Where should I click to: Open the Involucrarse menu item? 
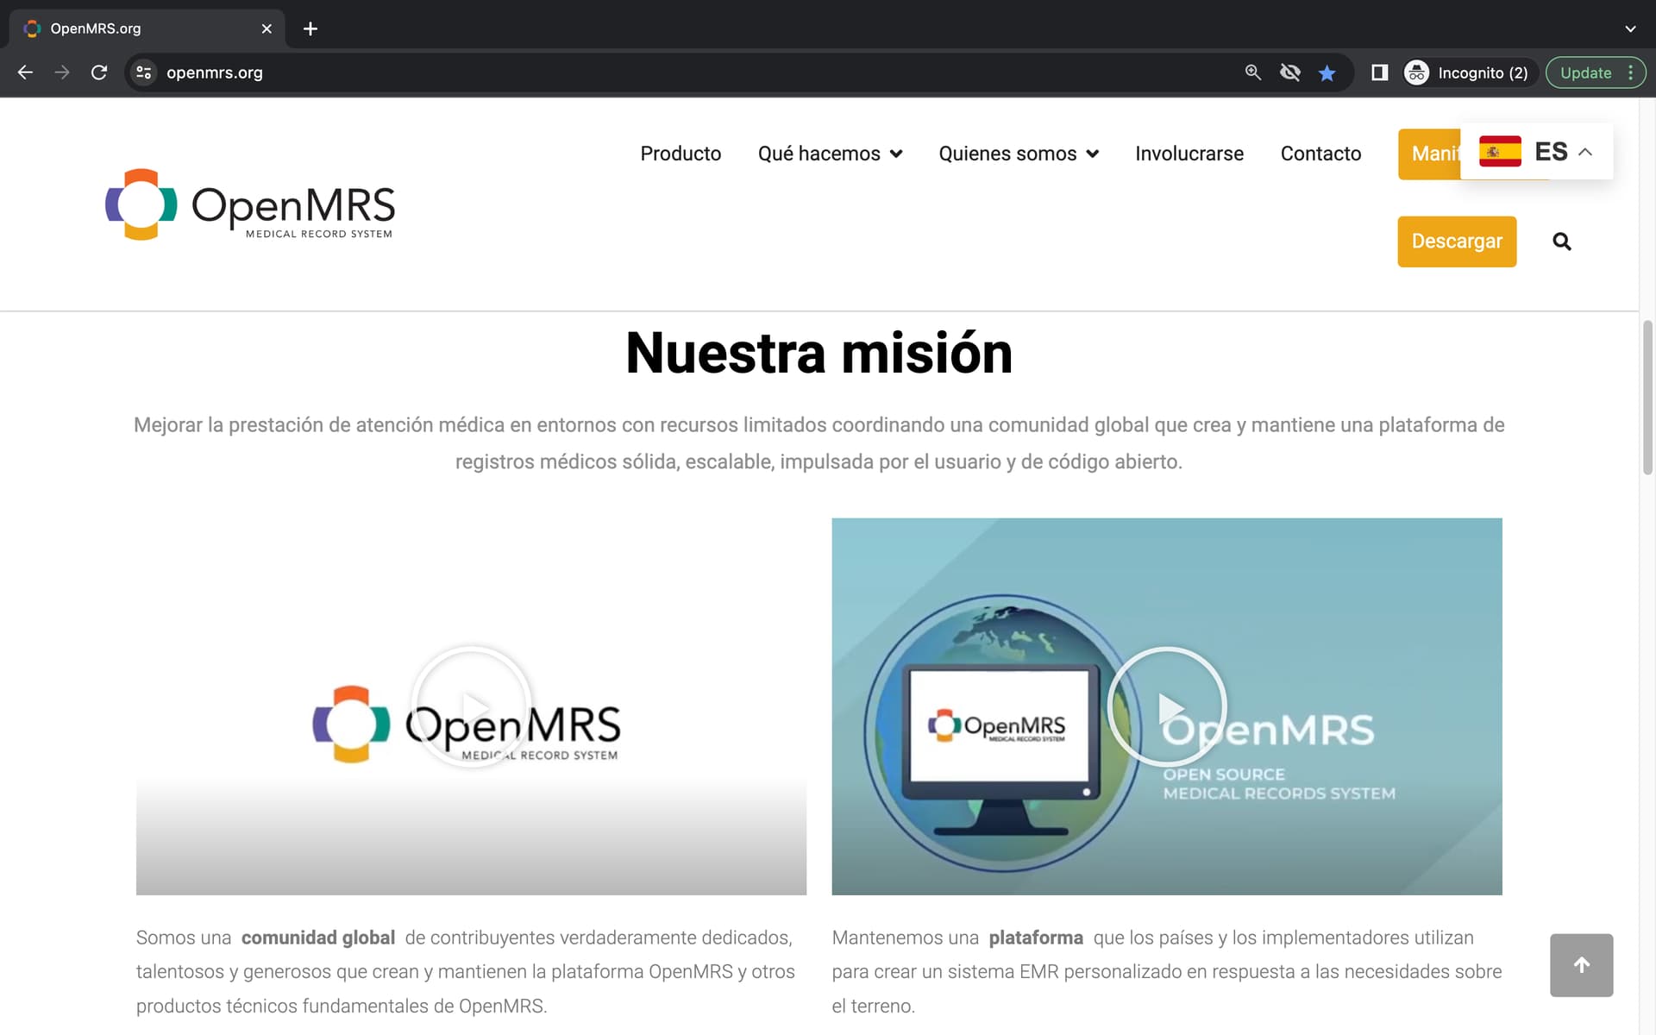(1189, 154)
